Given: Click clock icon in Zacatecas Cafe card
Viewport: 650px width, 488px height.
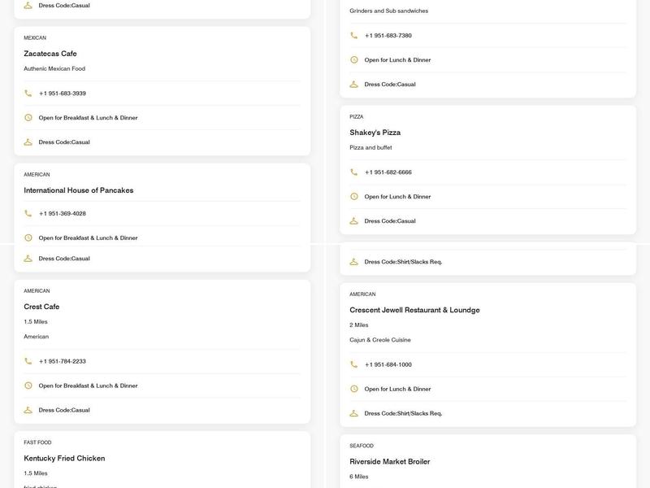Looking at the screenshot, I should (x=28, y=118).
